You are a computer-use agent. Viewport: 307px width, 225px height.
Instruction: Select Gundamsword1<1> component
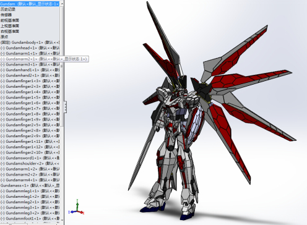coord(30,158)
